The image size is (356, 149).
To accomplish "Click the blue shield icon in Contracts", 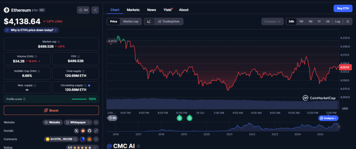I will [x=82, y=139].
